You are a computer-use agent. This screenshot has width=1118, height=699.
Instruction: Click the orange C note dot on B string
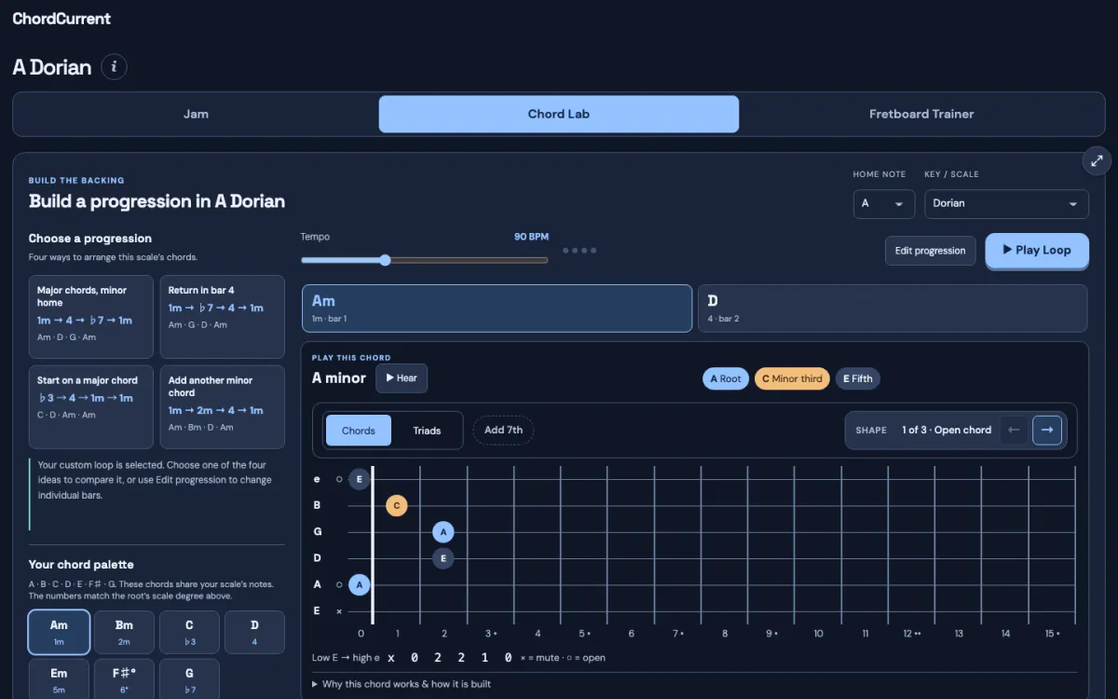pos(397,506)
